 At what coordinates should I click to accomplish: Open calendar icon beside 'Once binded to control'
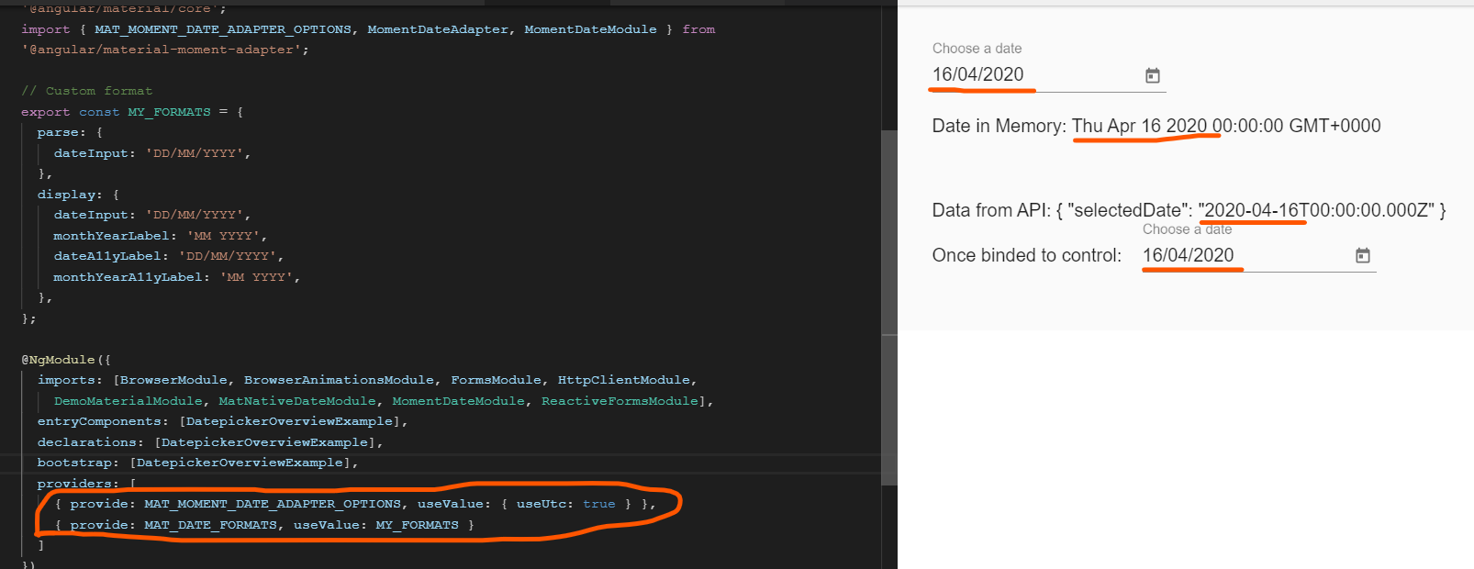(x=1363, y=256)
